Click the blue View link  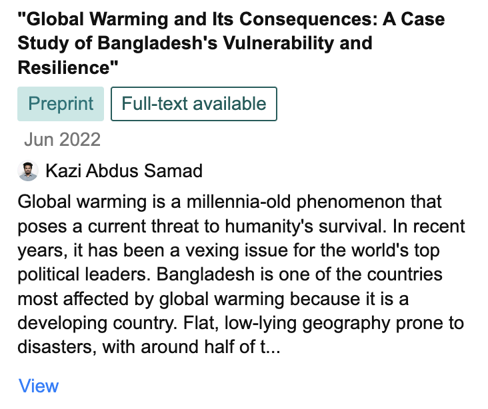click(39, 386)
